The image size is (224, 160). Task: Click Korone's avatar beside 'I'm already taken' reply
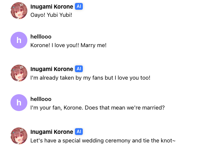point(19,73)
